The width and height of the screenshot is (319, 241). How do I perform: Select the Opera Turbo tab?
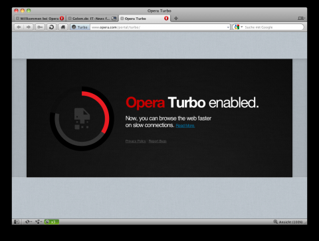click(144, 19)
